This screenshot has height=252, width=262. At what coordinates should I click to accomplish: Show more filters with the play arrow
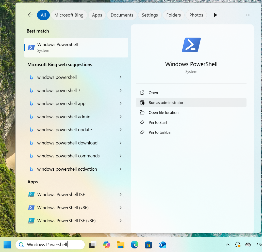[x=215, y=15]
